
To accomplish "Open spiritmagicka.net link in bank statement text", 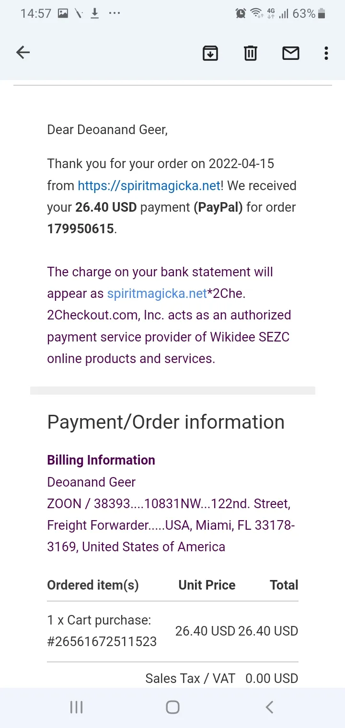I will (x=157, y=293).
